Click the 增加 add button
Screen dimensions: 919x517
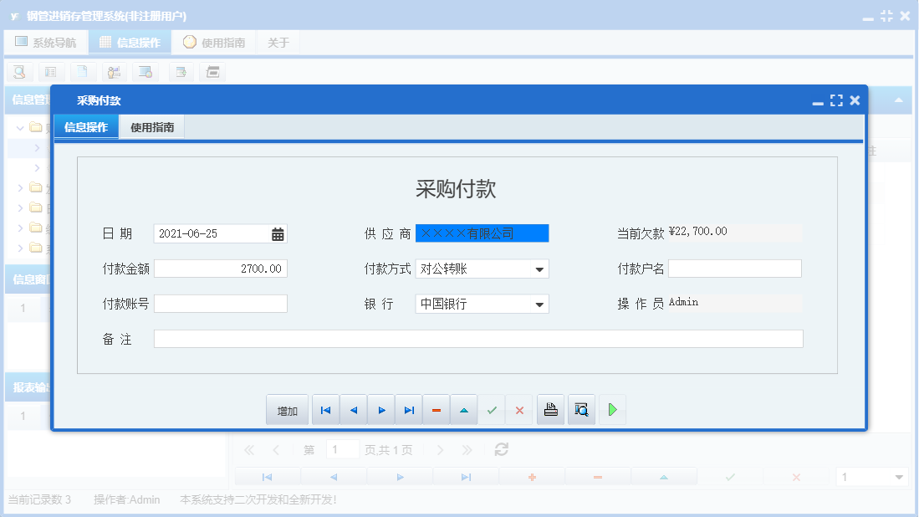pyautogui.click(x=287, y=409)
